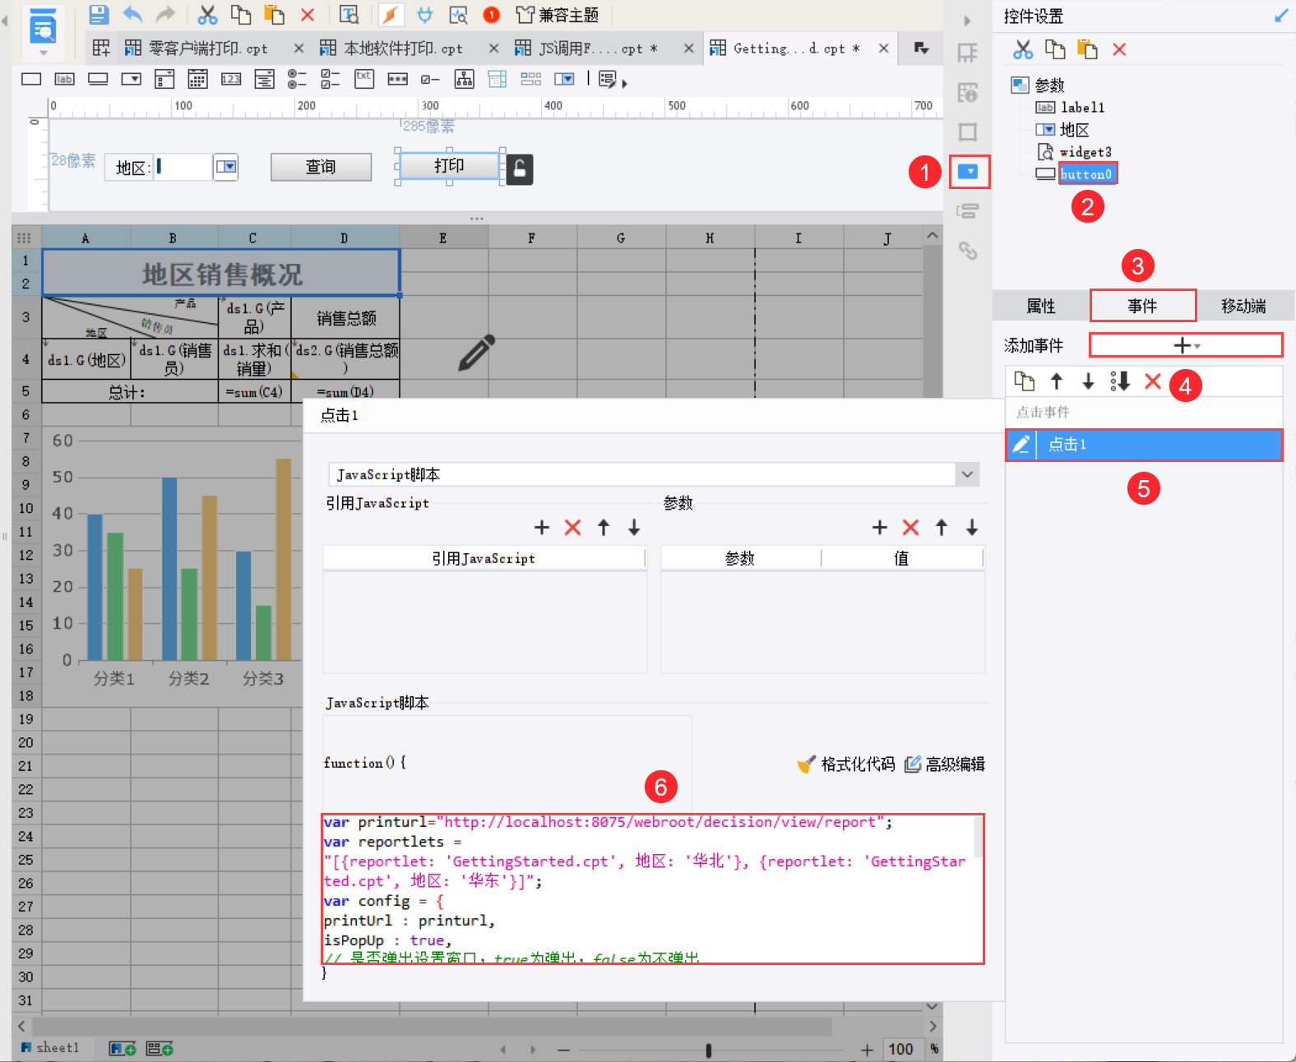Add the txt text area widget
Screen dimensions: 1296x1062
[x=363, y=79]
